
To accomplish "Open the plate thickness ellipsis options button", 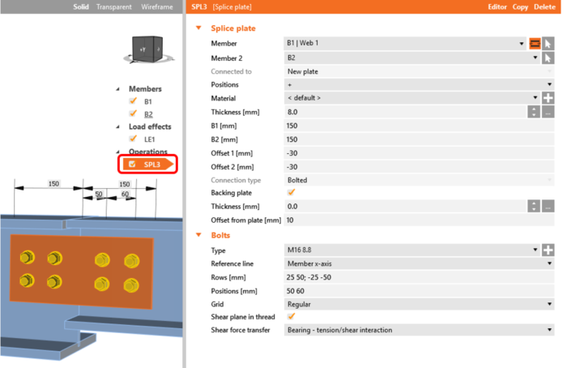I will (548, 112).
